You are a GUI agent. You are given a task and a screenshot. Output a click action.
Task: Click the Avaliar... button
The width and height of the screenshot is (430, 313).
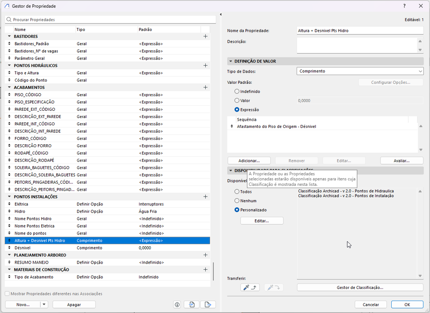[402, 161]
